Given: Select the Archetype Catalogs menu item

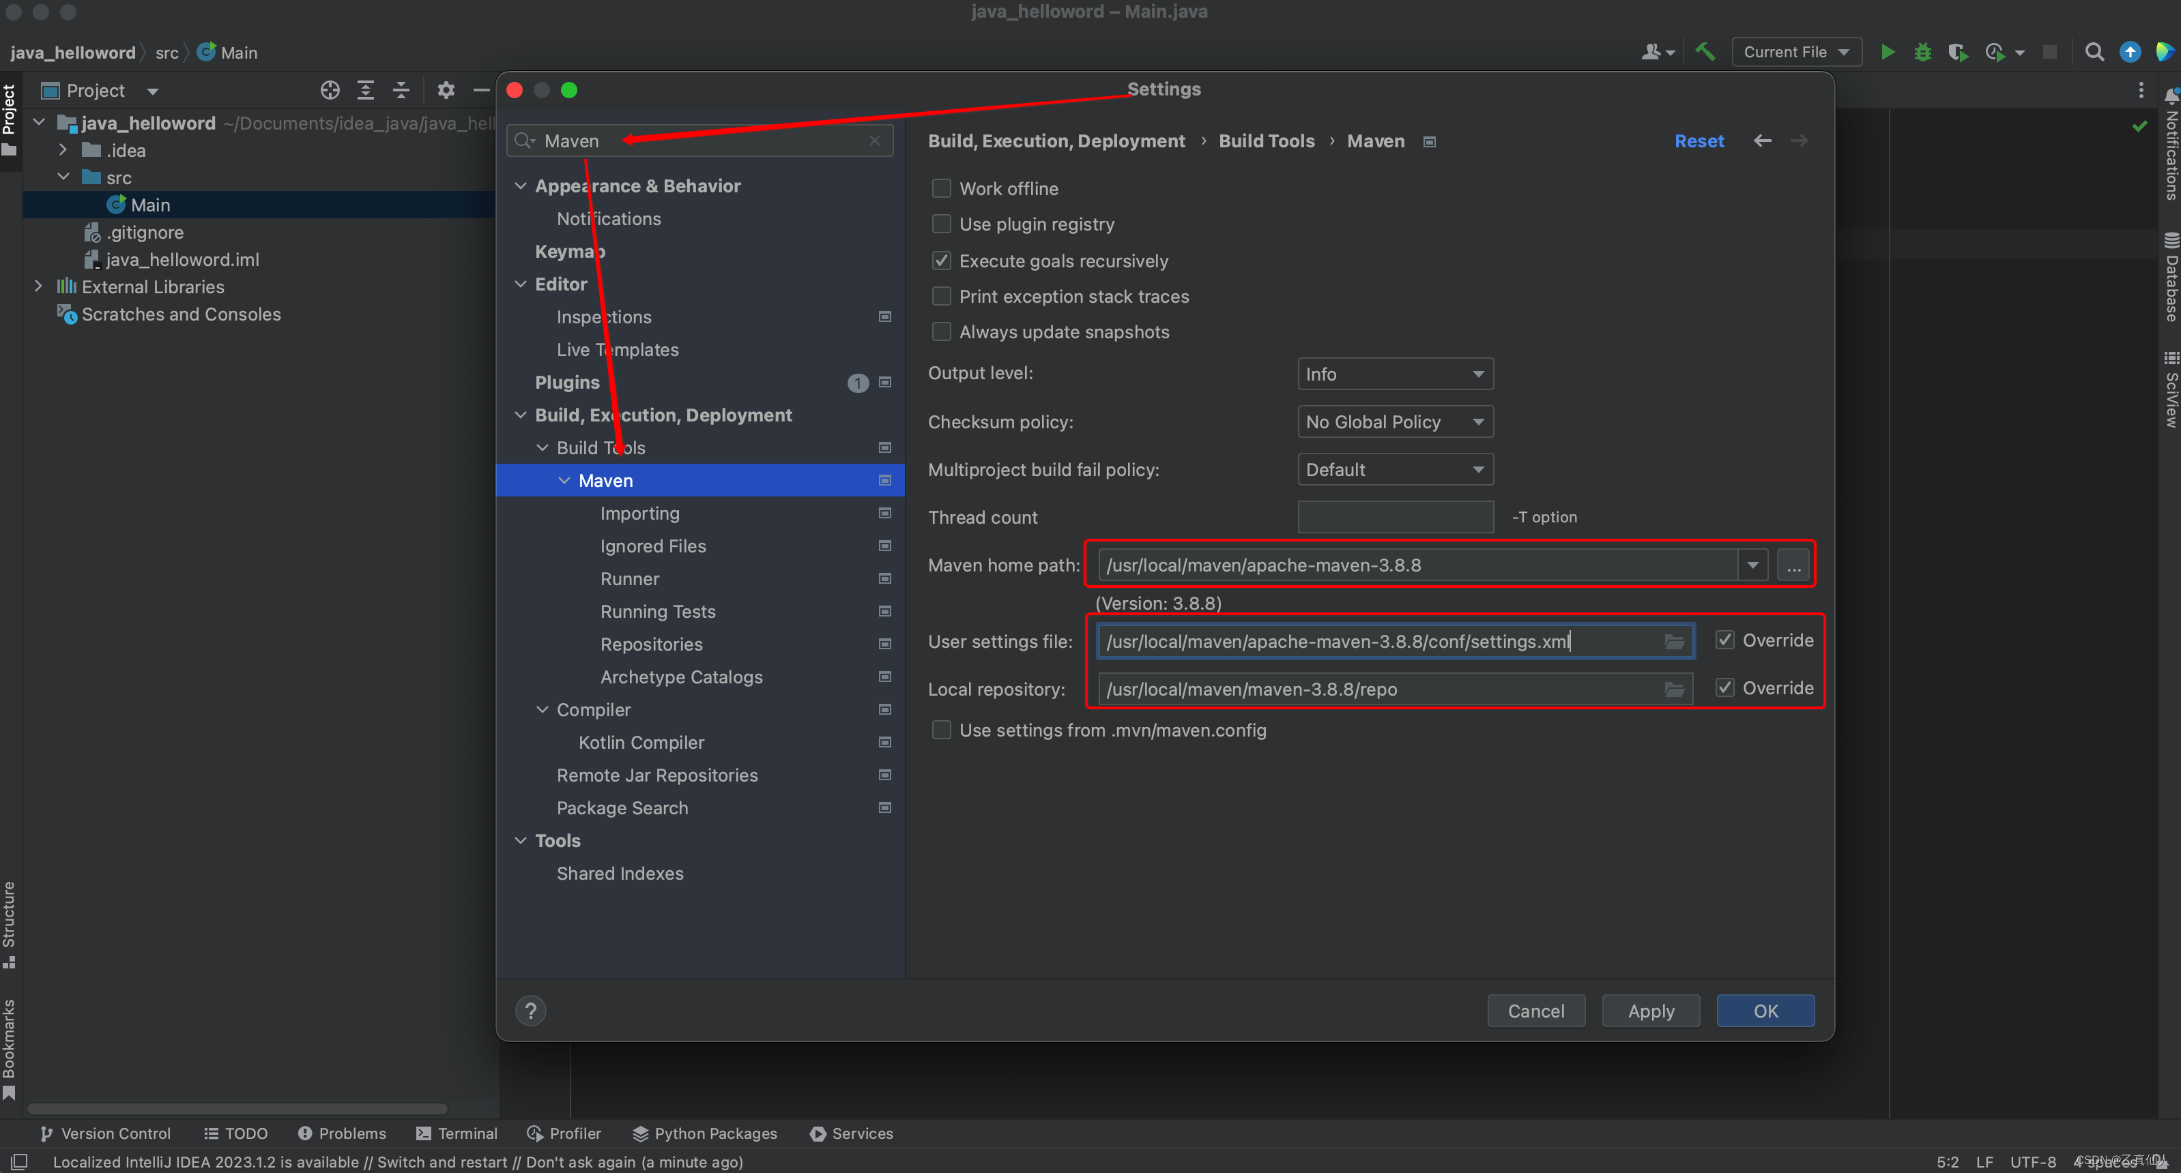Looking at the screenshot, I should (x=681, y=676).
